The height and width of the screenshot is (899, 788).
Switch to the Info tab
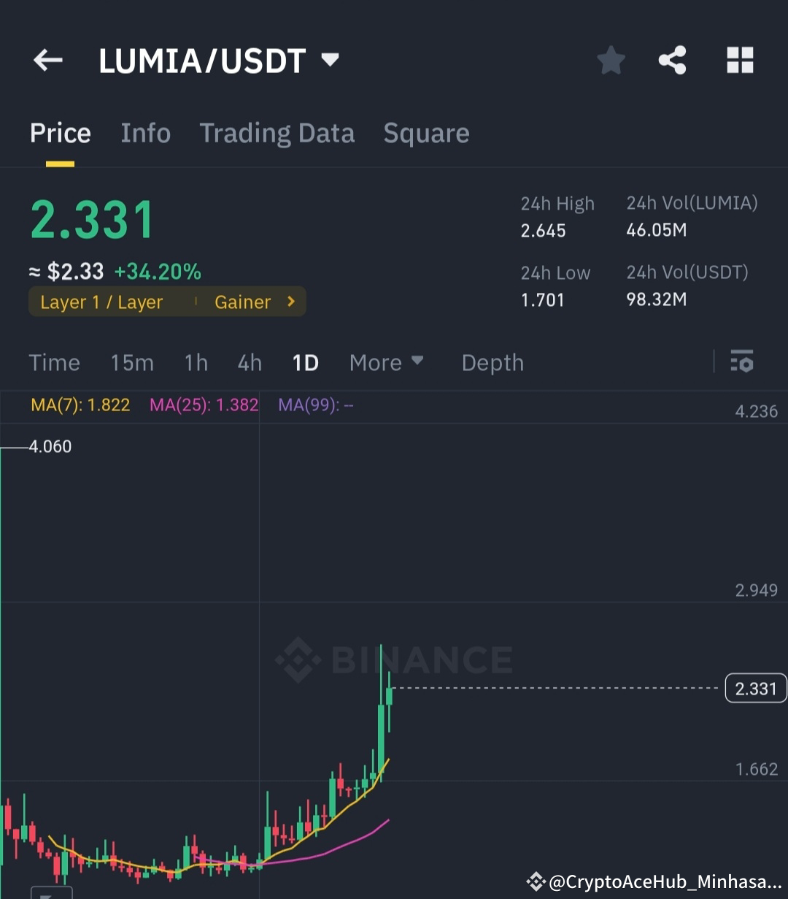pos(146,133)
